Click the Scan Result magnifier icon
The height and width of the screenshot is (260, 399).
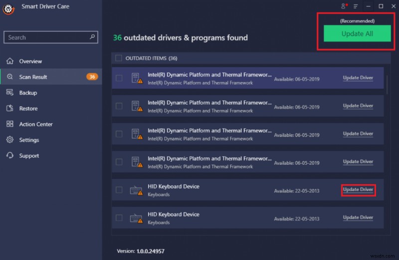coord(10,77)
